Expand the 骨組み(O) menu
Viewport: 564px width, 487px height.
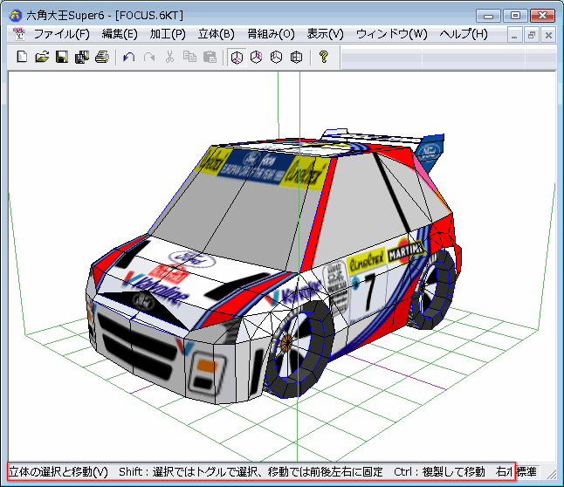pyautogui.click(x=271, y=34)
